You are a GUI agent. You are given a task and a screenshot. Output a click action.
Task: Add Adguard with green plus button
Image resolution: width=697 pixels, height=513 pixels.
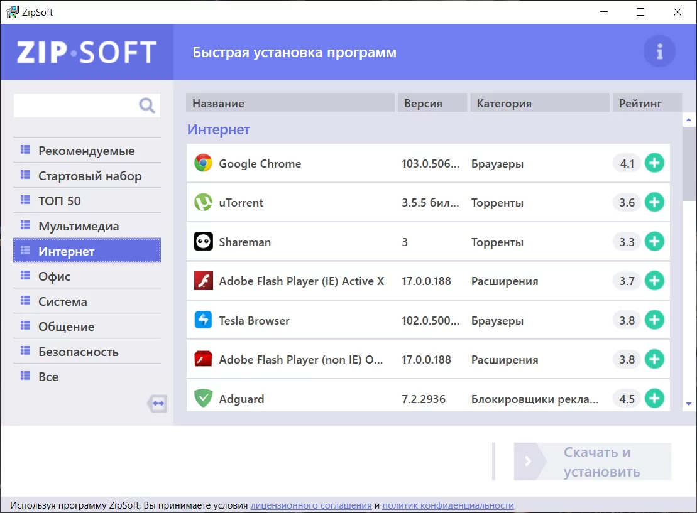pos(654,399)
